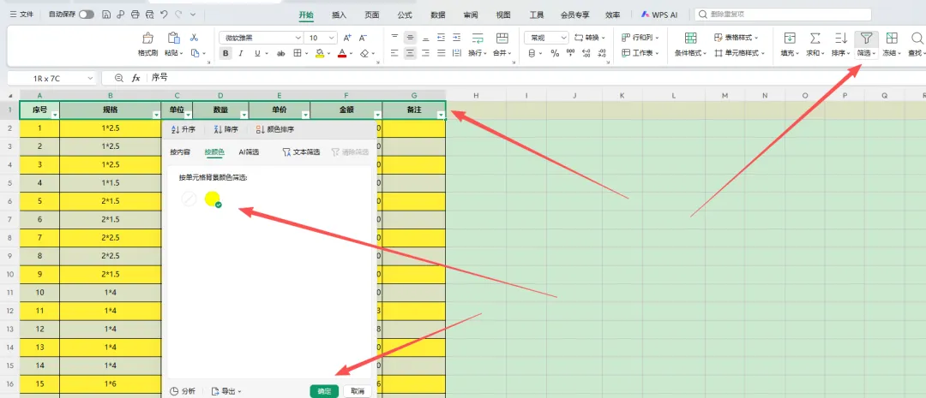
Task: Decrease font size with A- icon
Action: tap(364, 38)
